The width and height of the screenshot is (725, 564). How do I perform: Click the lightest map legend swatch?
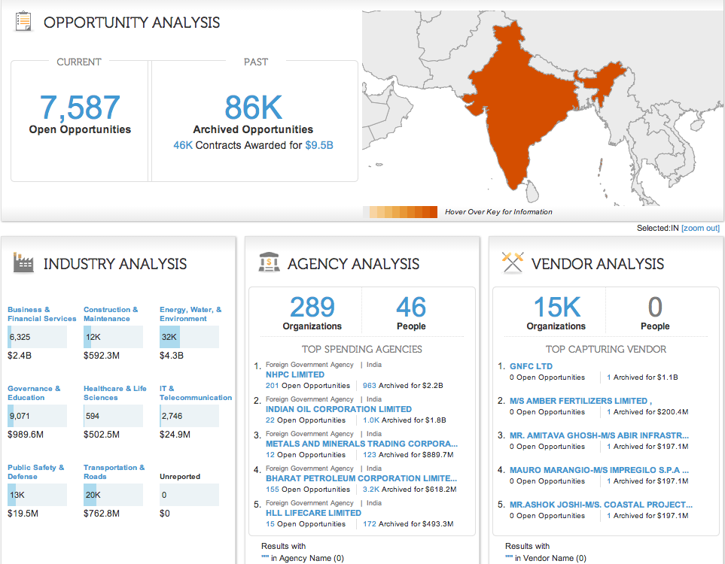point(366,212)
